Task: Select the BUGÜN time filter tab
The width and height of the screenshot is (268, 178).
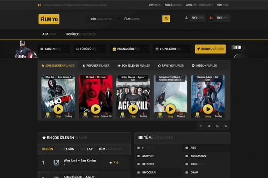Action: (48, 149)
